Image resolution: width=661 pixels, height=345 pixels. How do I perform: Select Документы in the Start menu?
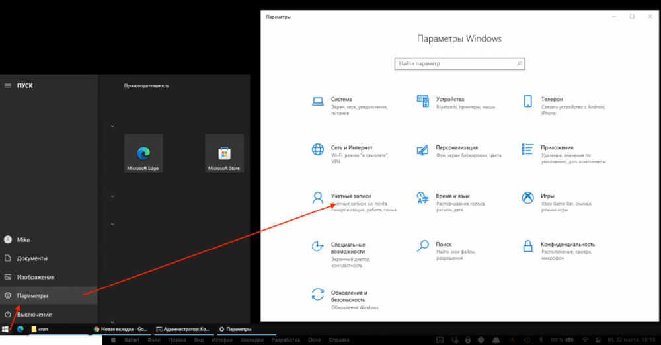(32, 258)
